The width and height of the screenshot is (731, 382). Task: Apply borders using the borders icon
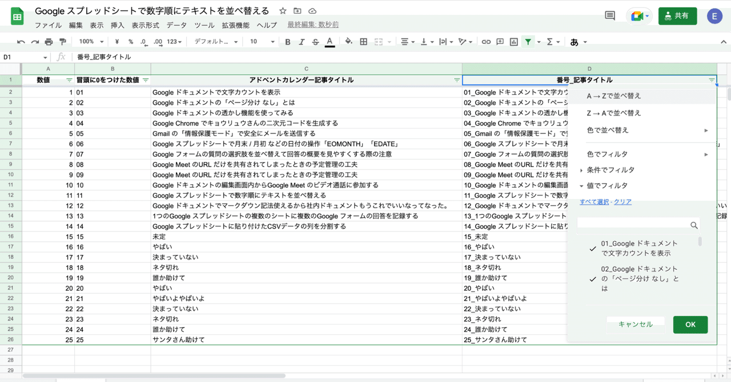click(x=362, y=42)
